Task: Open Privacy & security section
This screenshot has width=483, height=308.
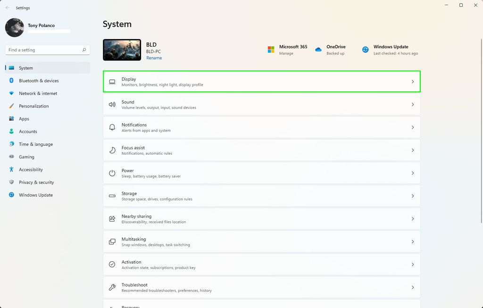Action: 36,182
